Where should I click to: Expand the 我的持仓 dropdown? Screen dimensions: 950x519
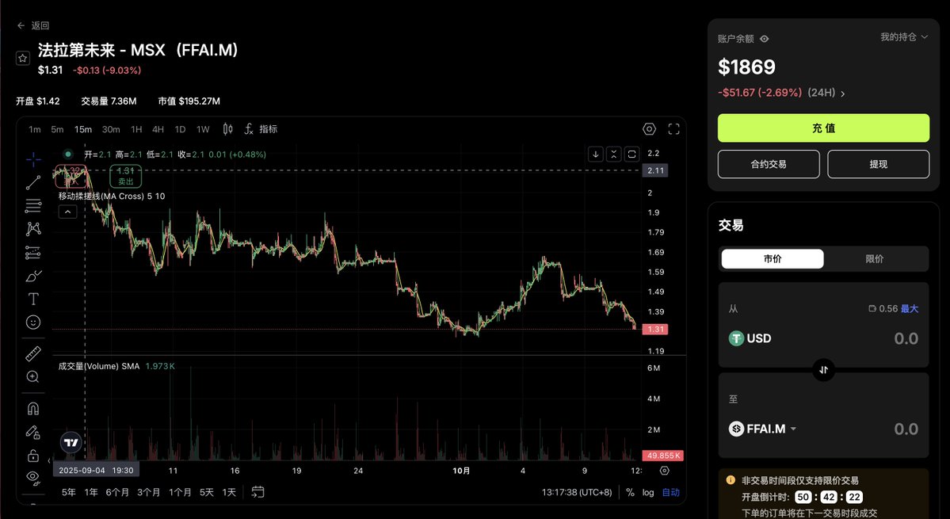coord(904,37)
